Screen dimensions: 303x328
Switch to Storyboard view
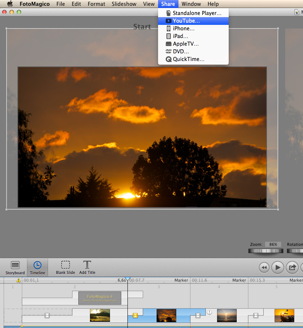[x=15, y=268]
